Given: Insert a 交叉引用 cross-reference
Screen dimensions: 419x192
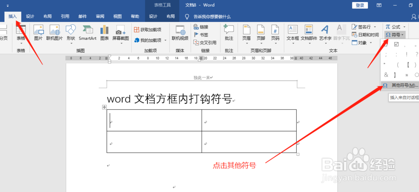Looking at the screenshot, I should [x=205, y=42].
